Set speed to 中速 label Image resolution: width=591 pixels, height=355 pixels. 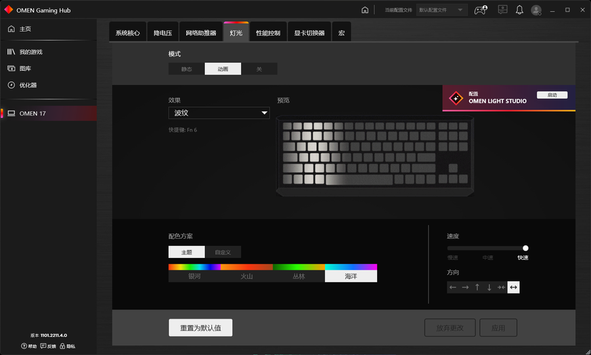click(x=488, y=258)
